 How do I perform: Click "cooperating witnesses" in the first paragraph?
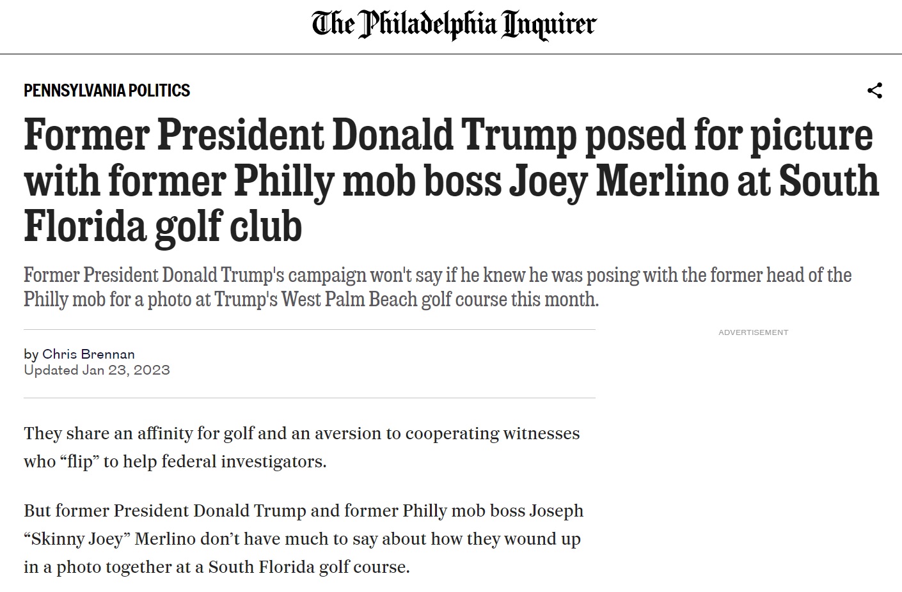coord(492,433)
